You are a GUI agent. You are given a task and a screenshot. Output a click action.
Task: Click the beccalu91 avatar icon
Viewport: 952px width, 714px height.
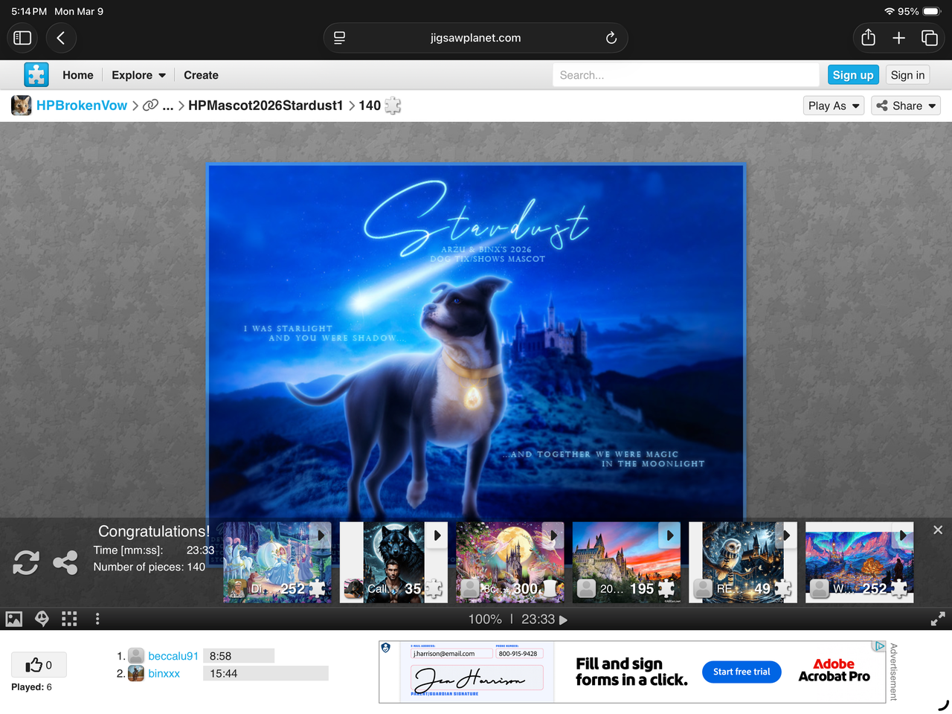point(136,655)
